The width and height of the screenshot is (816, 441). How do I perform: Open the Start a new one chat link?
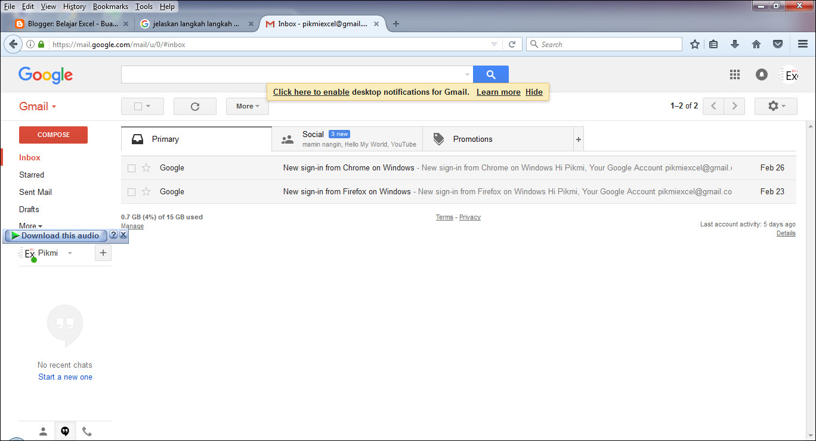(64, 377)
